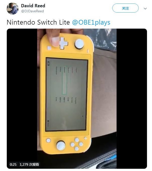Click the face button closest to the plus button
The height and width of the screenshot is (171, 152).
[77, 140]
